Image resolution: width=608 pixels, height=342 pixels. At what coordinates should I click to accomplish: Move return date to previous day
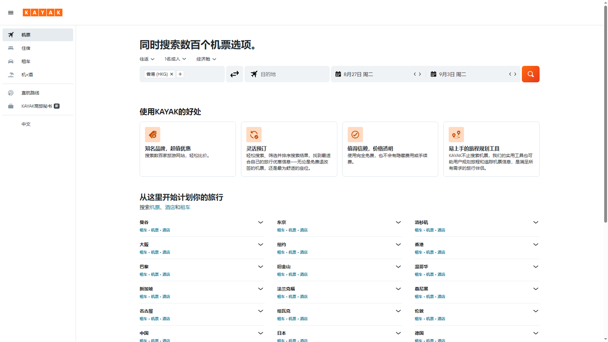(x=510, y=74)
